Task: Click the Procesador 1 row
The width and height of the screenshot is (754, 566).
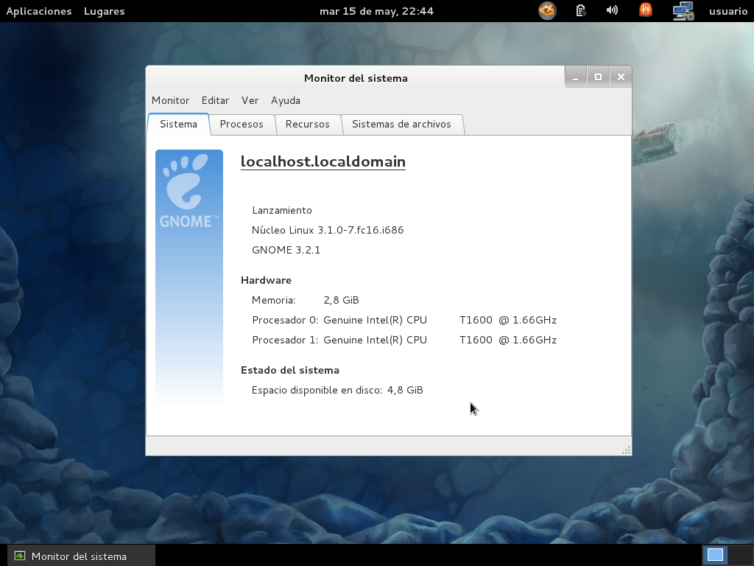Action: (404, 340)
